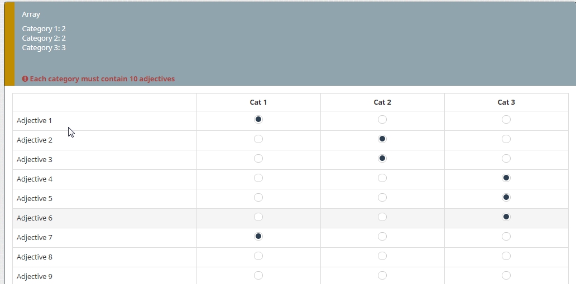Screen dimensions: 576x284
Task: Select Cat 2 for Adjective 7
Action: [x=382, y=237]
